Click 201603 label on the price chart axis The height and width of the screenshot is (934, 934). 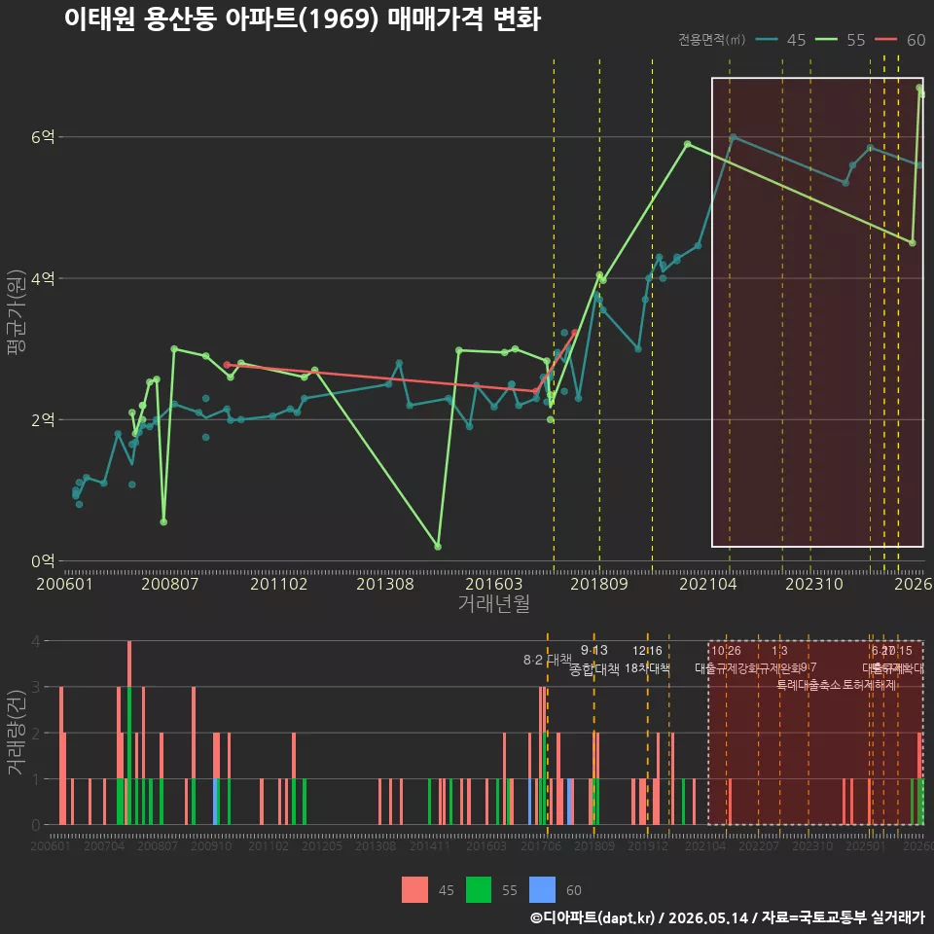(494, 584)
